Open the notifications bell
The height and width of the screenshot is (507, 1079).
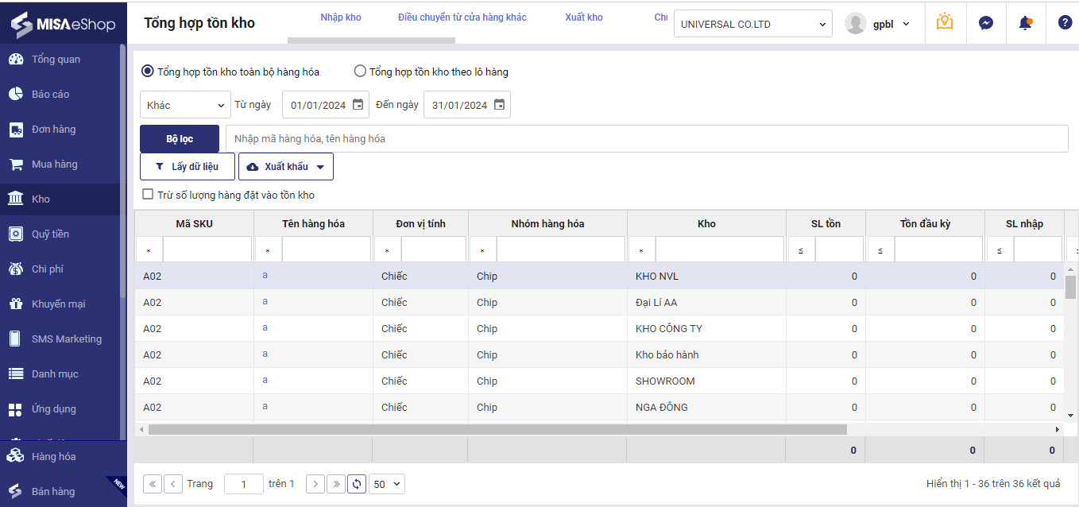[1025, 23]
